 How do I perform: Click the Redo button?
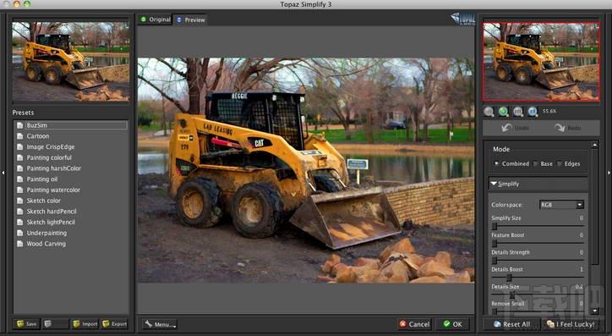point(568,128)
